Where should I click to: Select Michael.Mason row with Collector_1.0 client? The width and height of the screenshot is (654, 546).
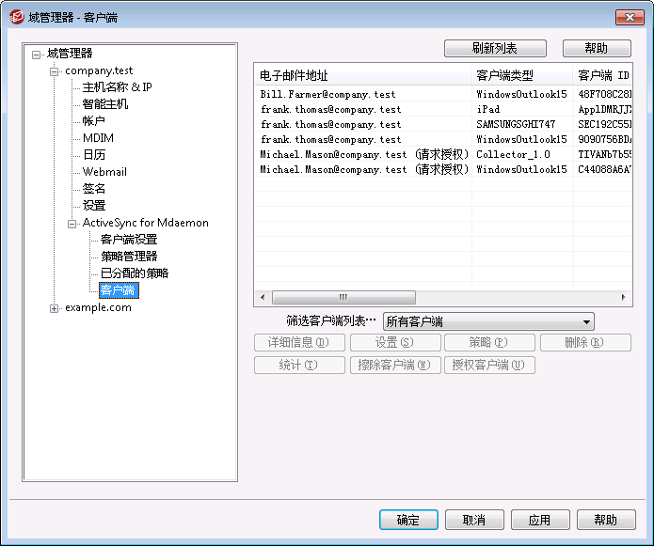[443, 154]
